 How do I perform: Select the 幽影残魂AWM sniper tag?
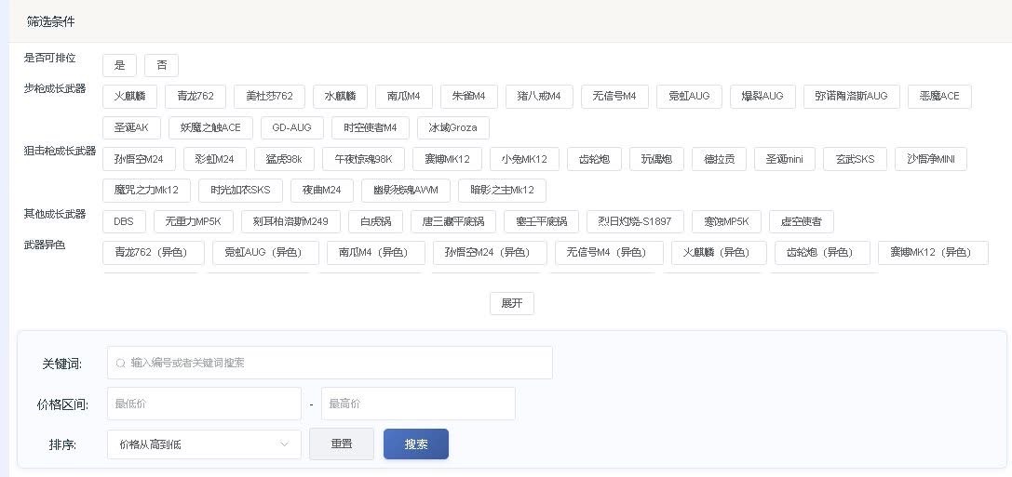(405, 191)
